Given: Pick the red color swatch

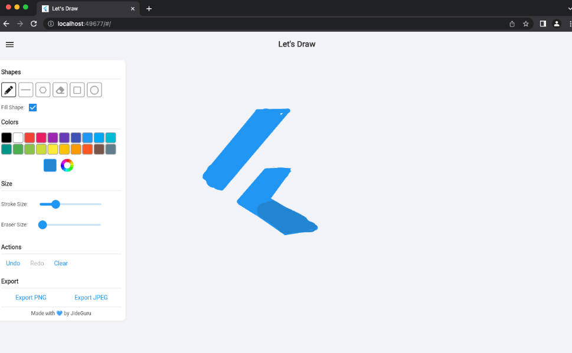Looking at the screenshot, I should [x=30, y=138].
